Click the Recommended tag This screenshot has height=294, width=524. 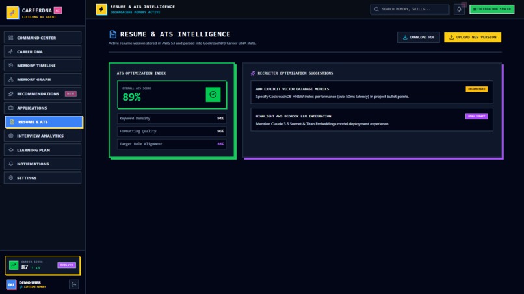point(477,89)
